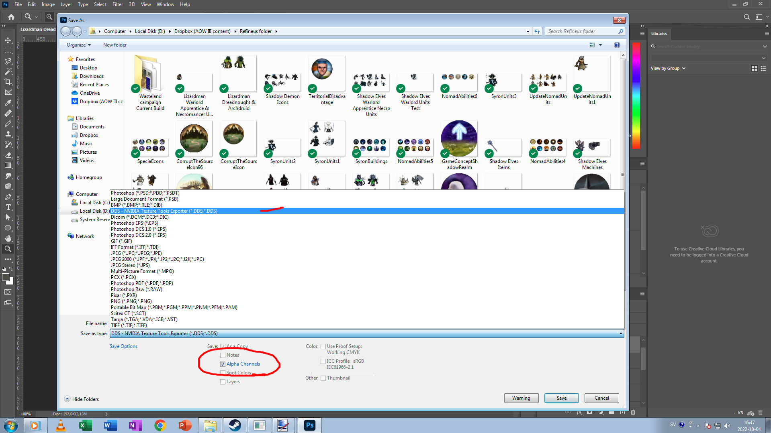Open dialog Help question-mark button
Image resolution: width=771 pixels, height=433 pixels.
tap(617, 45)
